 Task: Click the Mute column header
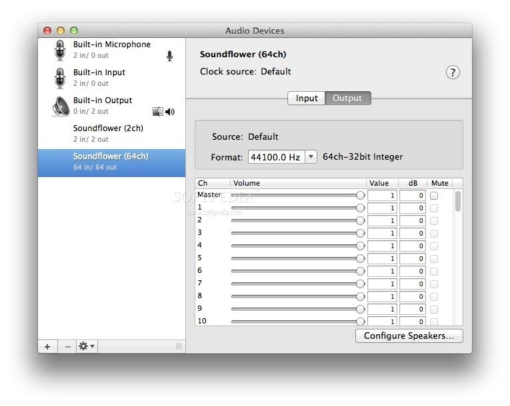point(440,183)
